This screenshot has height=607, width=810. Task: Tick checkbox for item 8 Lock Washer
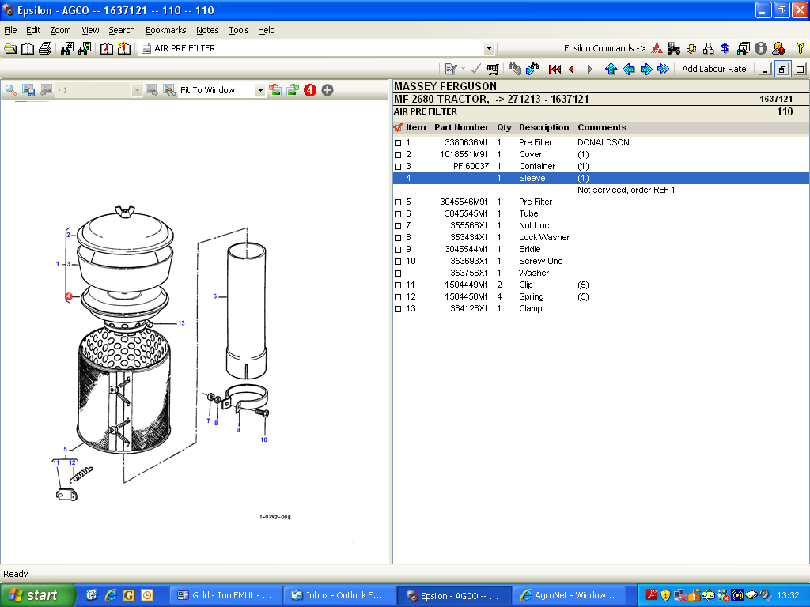pyautogui.click(x=398, y=238)
